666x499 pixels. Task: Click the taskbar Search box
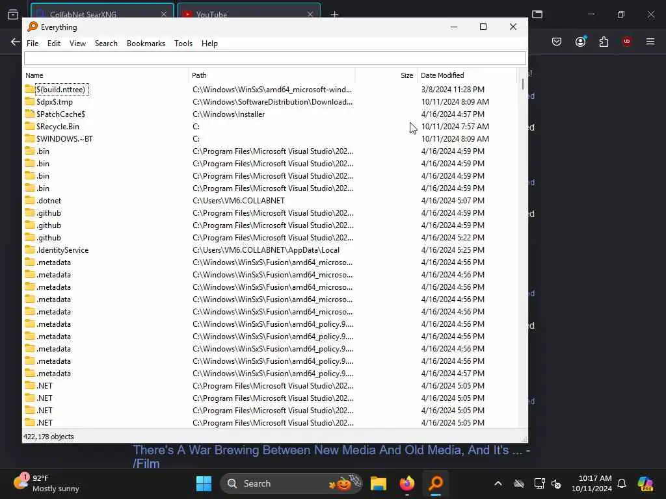pyautogui.click(x=291, y=483)
